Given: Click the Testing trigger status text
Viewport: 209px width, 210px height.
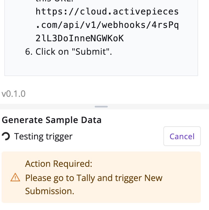Looking at the screenshot, I should (43, 136).
